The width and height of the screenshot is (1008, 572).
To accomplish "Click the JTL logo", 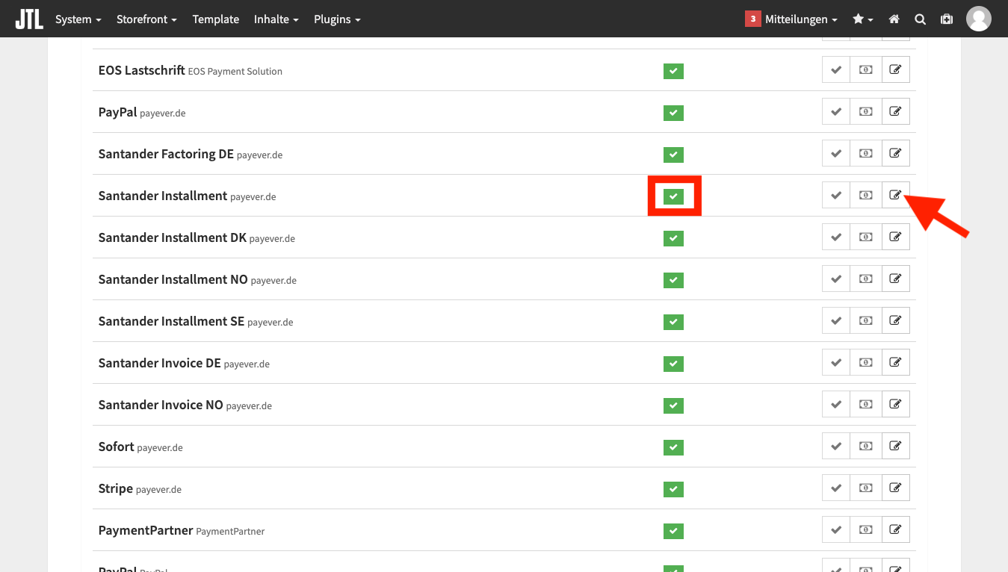I will click(29, 19).
